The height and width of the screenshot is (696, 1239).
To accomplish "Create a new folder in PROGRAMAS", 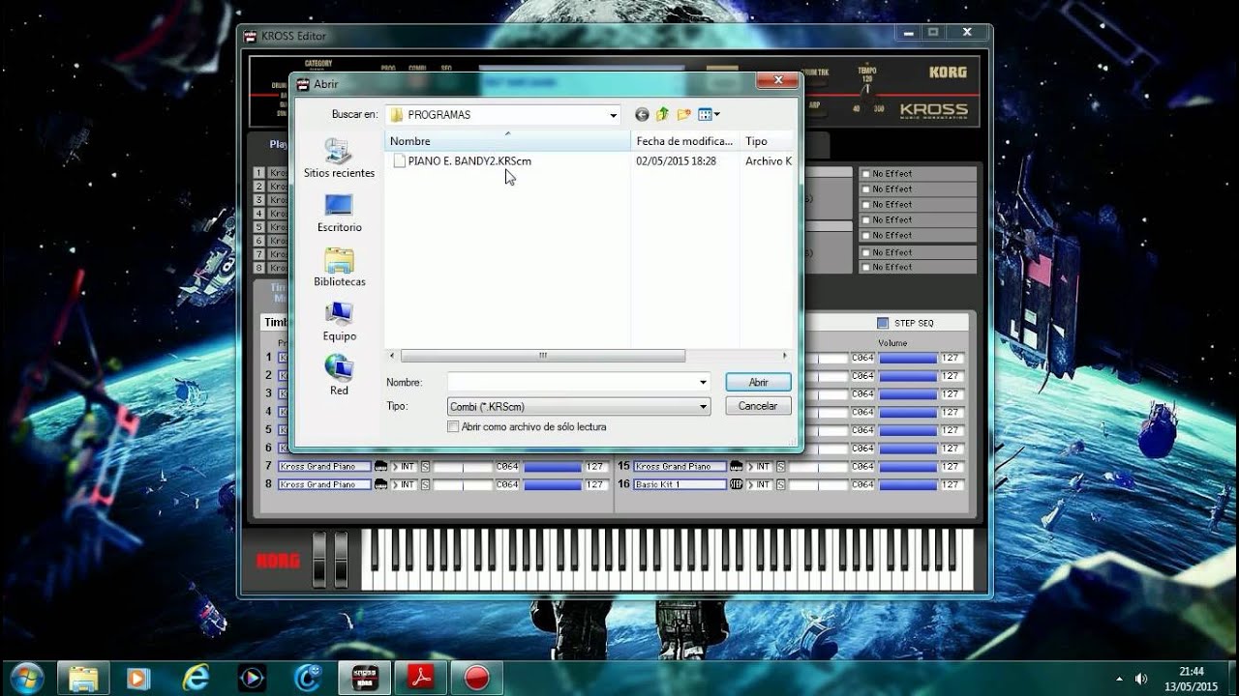I will 684,114.
